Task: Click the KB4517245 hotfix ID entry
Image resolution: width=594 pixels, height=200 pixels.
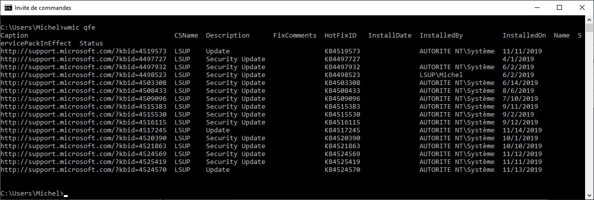Action: [342, 130]
